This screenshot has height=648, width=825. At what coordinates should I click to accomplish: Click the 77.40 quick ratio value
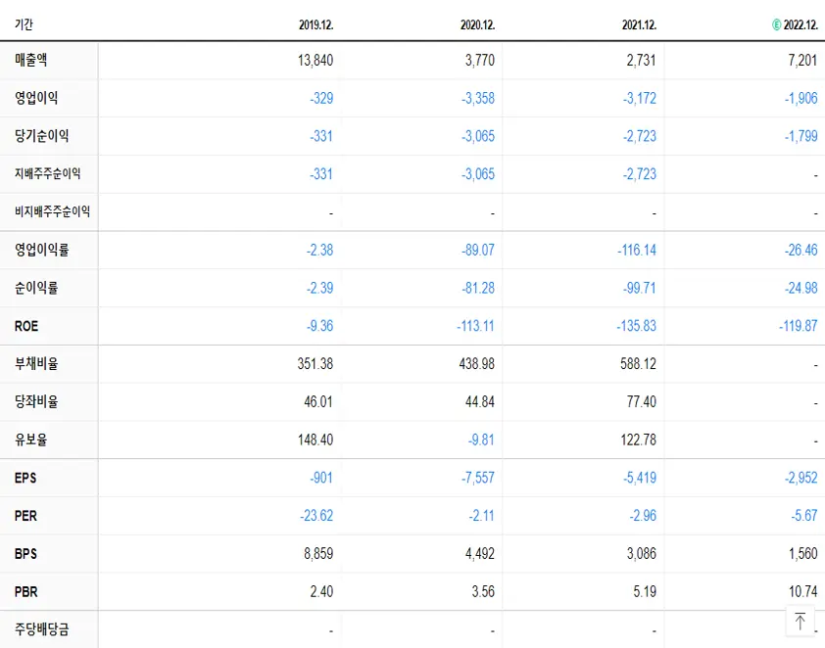(642, 402)
